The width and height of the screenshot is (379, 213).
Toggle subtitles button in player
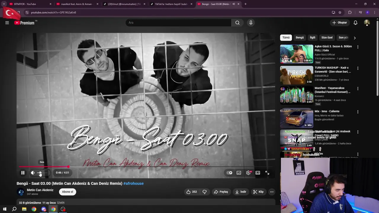(239, 173)
